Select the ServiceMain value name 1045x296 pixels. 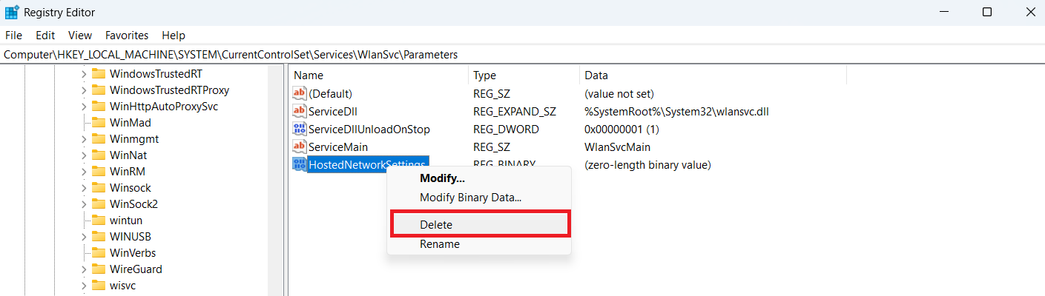(338, 147)
